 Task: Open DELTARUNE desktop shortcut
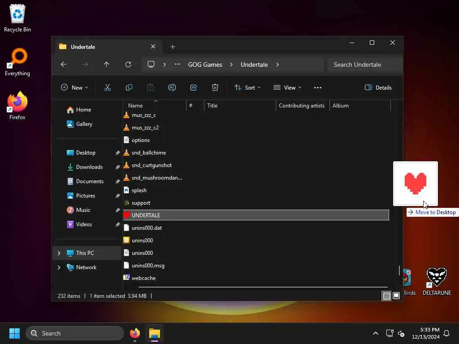point(437,281)
